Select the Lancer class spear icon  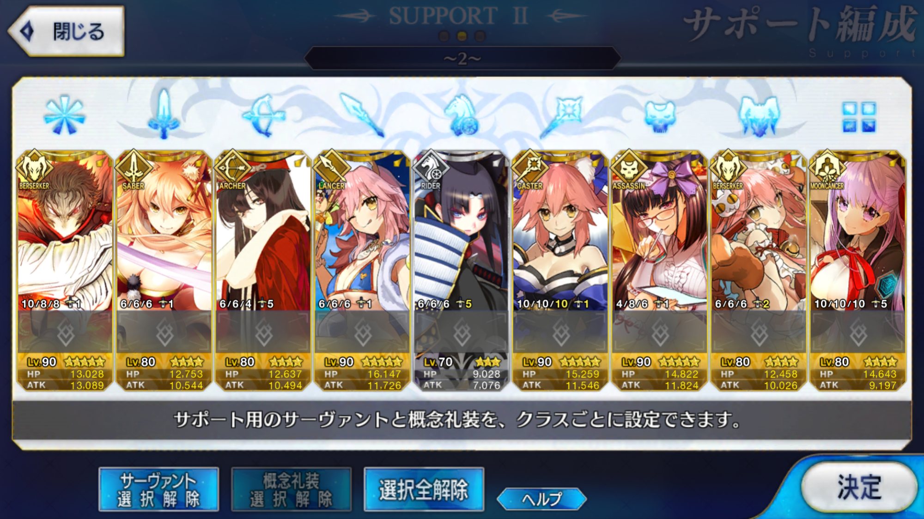[362, 115]
